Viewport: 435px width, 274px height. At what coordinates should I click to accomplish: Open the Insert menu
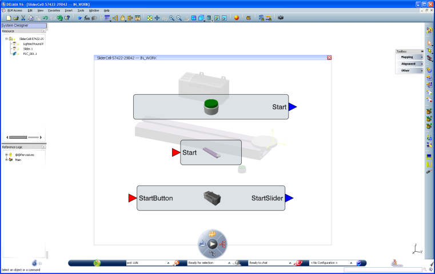click(69, 10)
